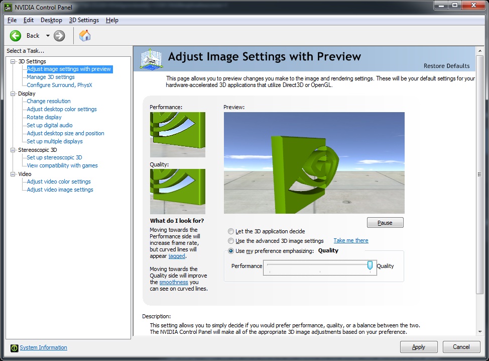The width and height of the screenshot is (489, 361).
Task: Click the vertical scrollbar thumb
Action: (479, 174)
